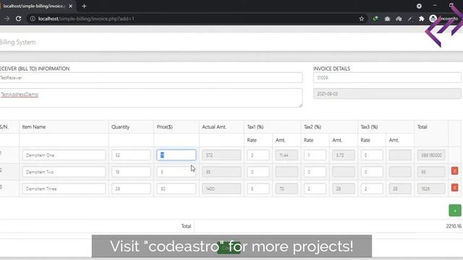Click the INVOICE DETAILS heading
This screenshot has width=463, height=260.
pos(331,69)
